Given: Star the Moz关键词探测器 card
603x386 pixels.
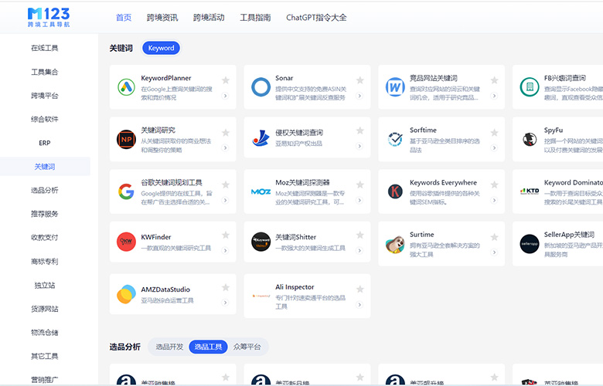Looking at the screenshot, I should 360,185.
